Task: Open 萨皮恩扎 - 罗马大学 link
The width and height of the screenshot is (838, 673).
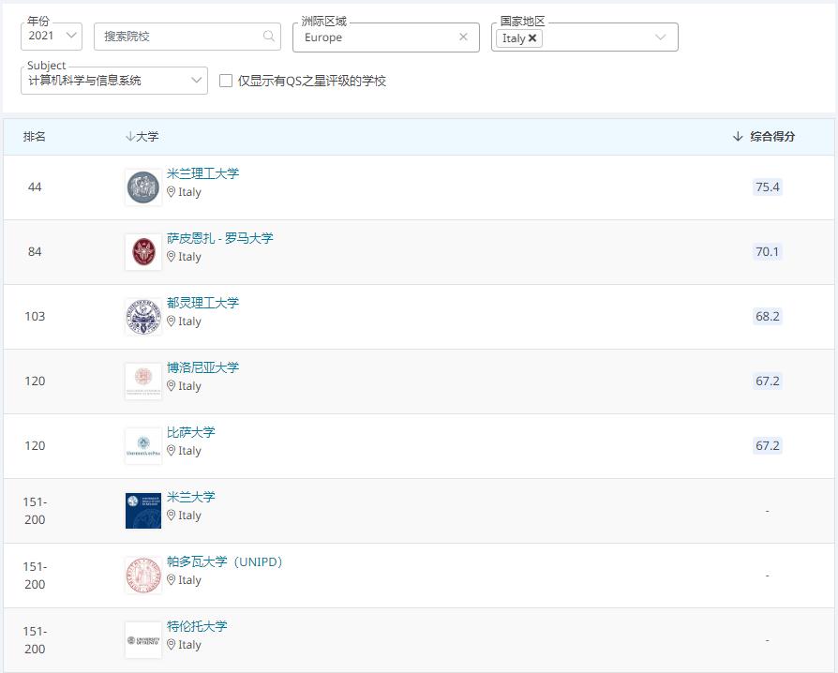Action: click(x=220, y=238)
